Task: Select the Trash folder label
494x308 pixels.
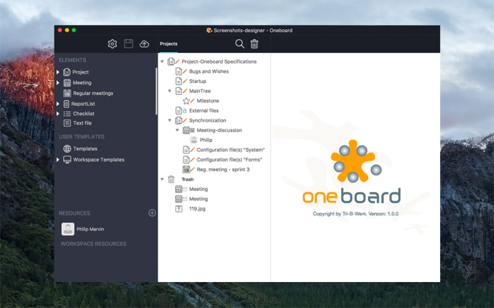Action: click(x=187, y=179)
